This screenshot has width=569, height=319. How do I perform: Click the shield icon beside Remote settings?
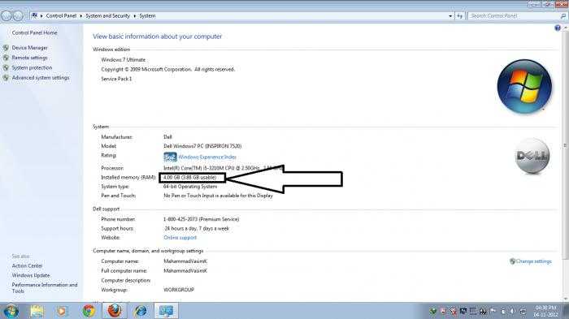pos(6,58)
